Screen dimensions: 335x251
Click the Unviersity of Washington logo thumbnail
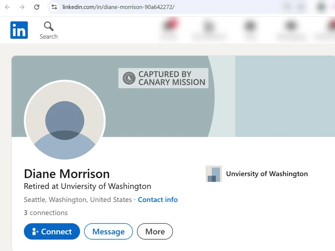(214, 174)
